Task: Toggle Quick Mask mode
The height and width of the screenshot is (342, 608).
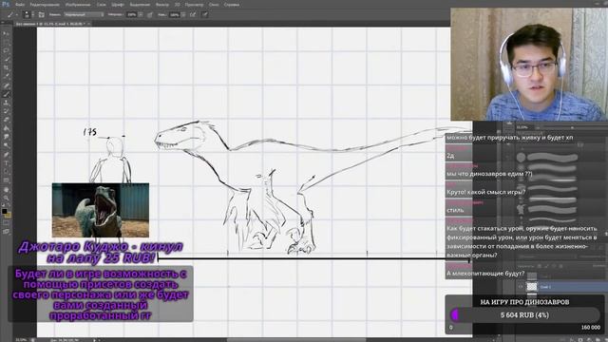Action: click(6, 223)
